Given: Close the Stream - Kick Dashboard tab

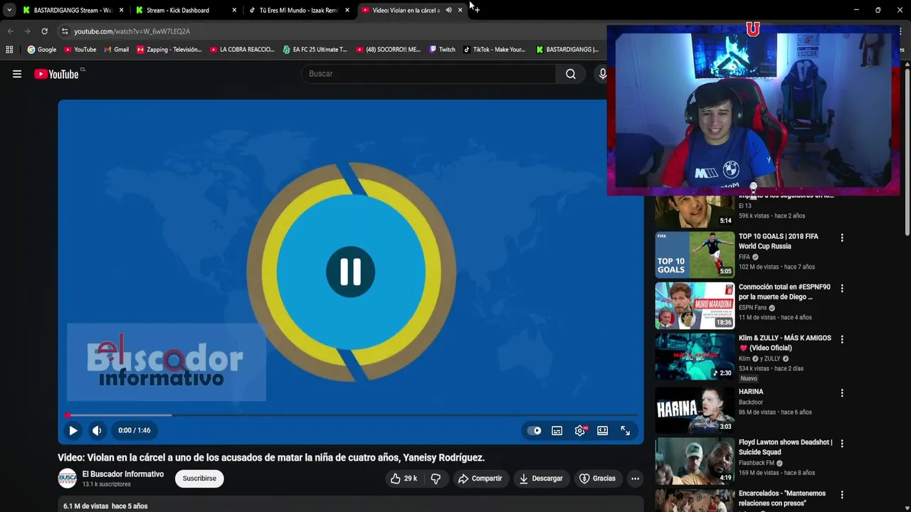Looking at the screenshot, I should point(234,10).
